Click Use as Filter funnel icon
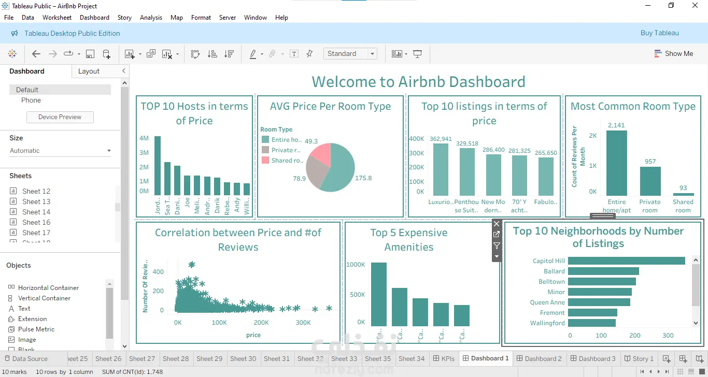Image resolution: width=708 pixels, height=377 pixels. (x=497, y=245)
